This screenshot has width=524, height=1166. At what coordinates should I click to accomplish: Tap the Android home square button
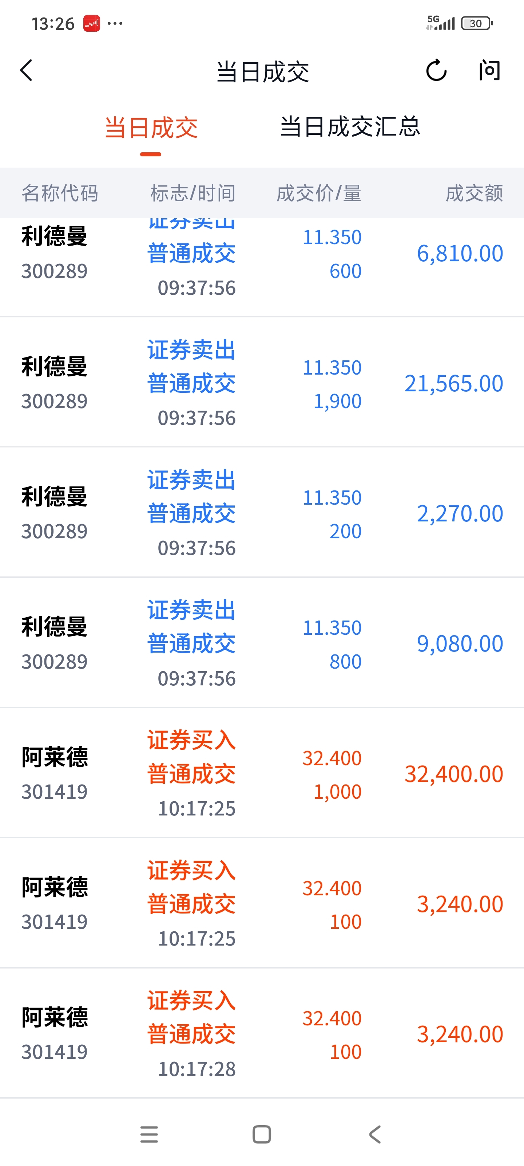262,1134
